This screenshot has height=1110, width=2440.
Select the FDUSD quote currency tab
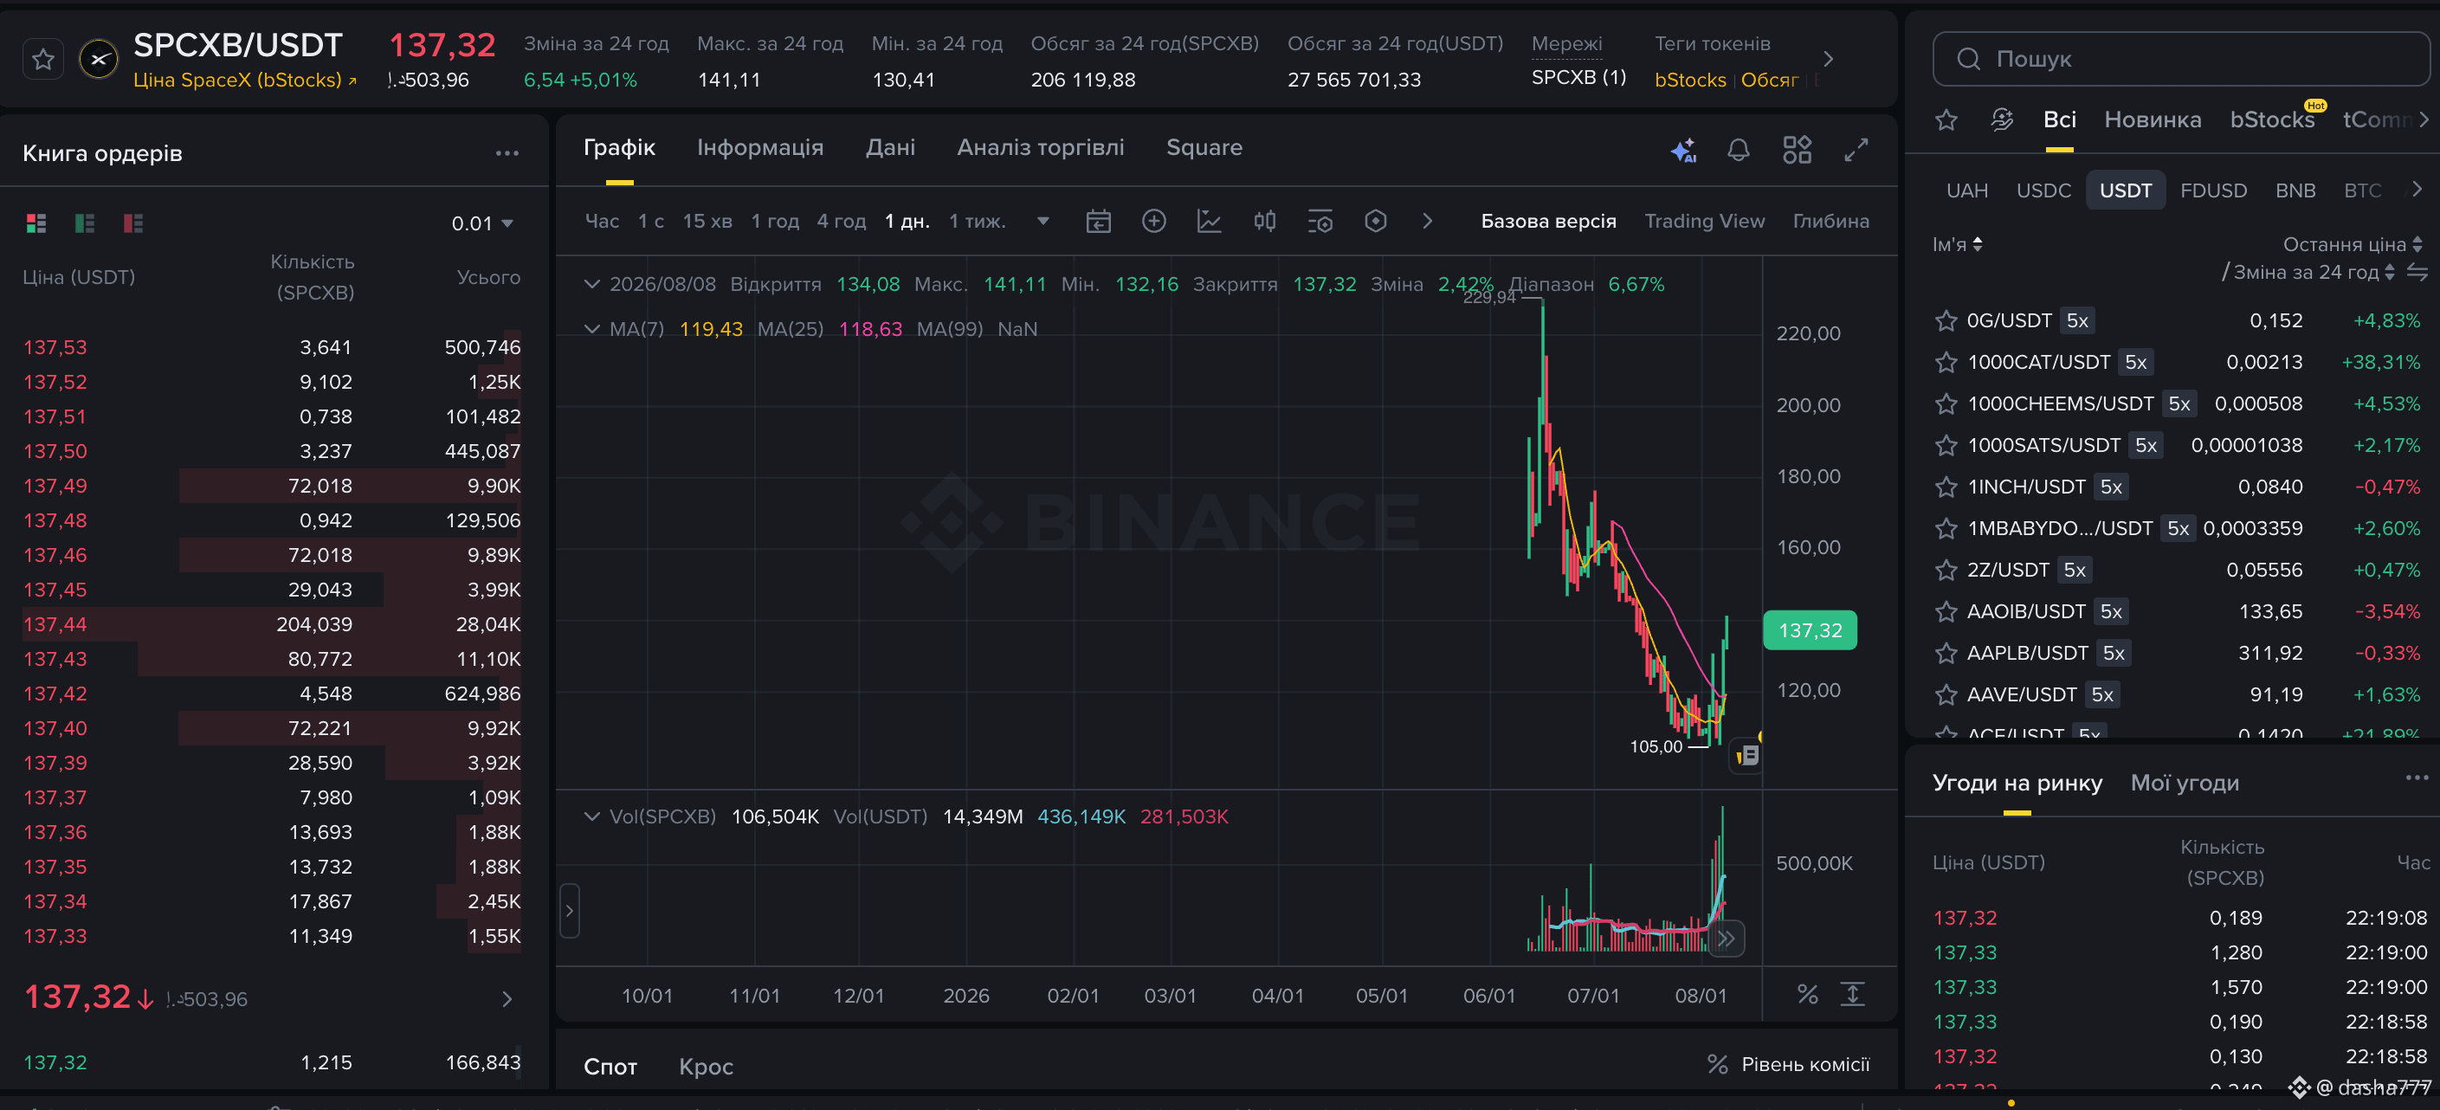tap(2212, 190)
